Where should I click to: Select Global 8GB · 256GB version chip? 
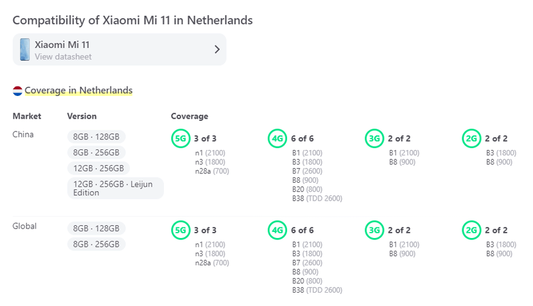point(96,245)
